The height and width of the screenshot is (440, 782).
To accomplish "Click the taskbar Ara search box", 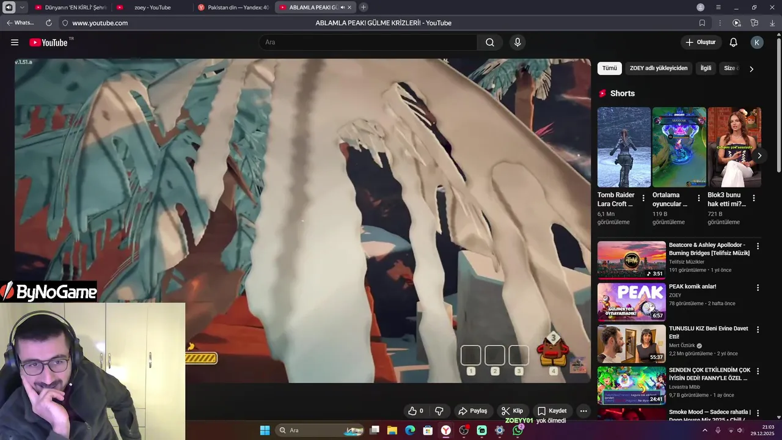I will pos(320,430).
